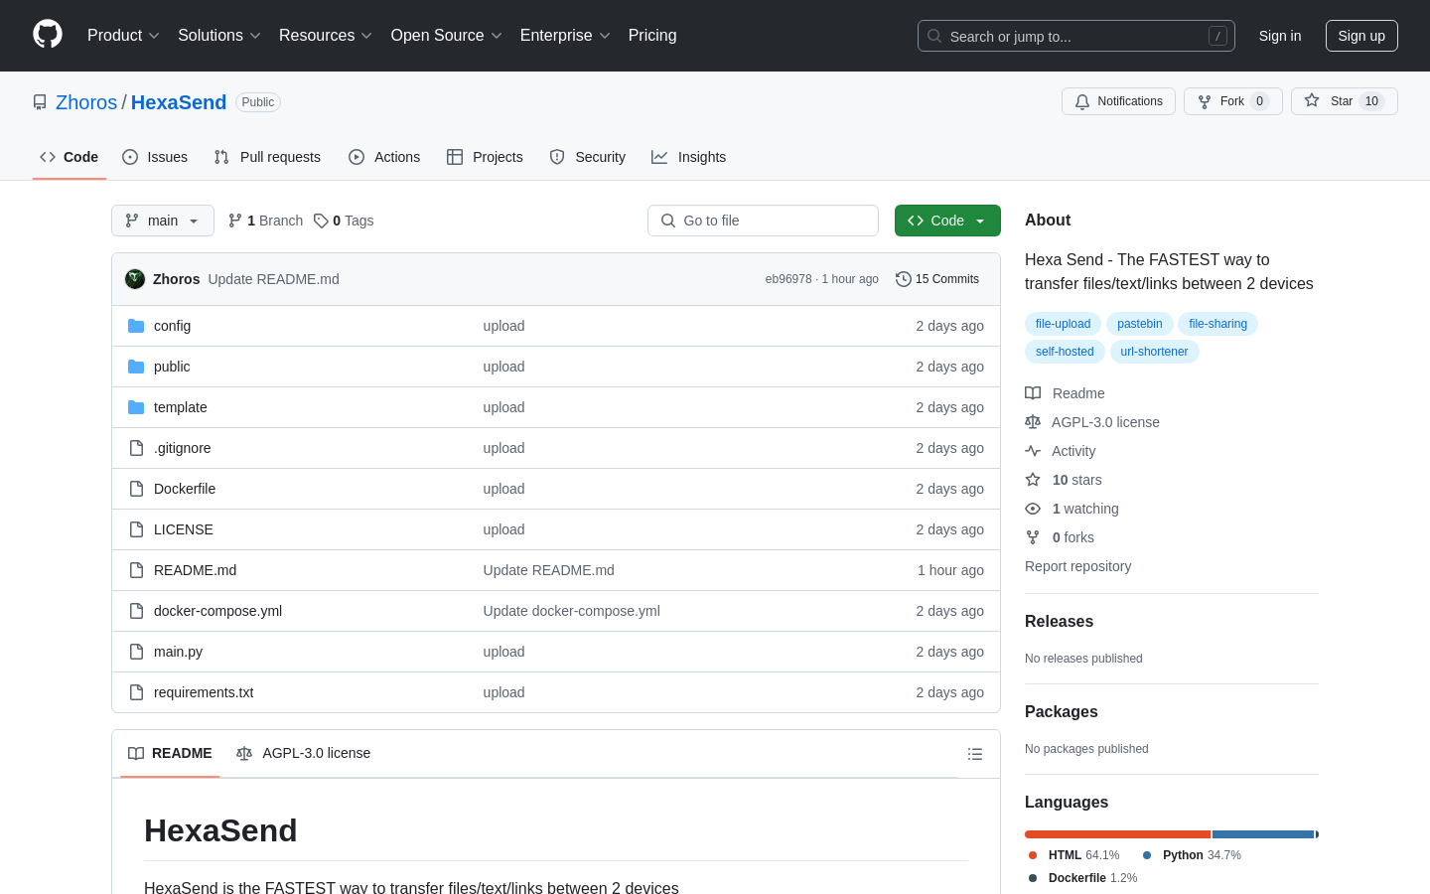View the 0 forks link

coord(1060,537)
